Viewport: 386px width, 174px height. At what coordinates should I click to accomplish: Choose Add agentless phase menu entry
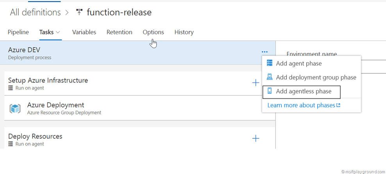coord(301,91)
